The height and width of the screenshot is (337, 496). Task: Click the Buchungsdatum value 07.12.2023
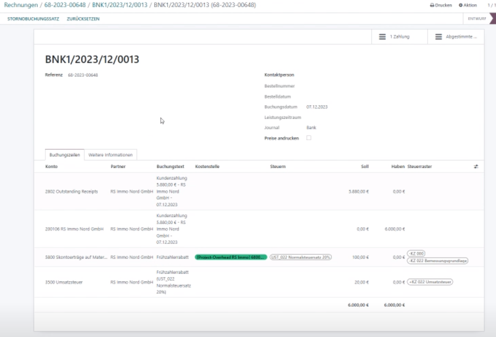click(317, 107)
